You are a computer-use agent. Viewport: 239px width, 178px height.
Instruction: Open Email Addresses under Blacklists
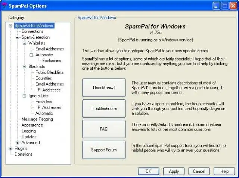click(x=50, y=84)
